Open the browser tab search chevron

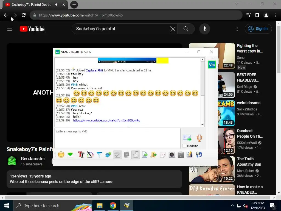(237, 4)
